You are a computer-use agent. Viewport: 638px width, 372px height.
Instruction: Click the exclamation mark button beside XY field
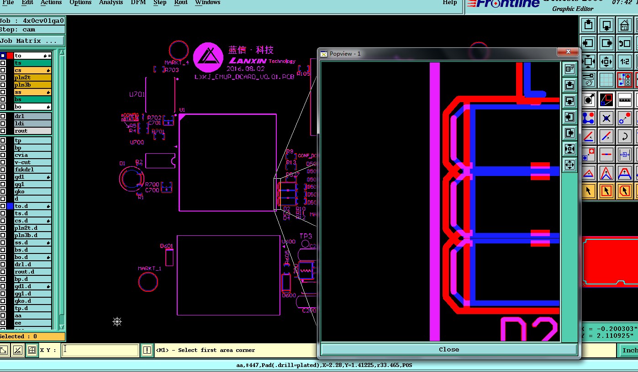tap(147, 350)
